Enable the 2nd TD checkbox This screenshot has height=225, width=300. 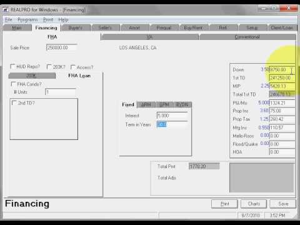(14, 103)
